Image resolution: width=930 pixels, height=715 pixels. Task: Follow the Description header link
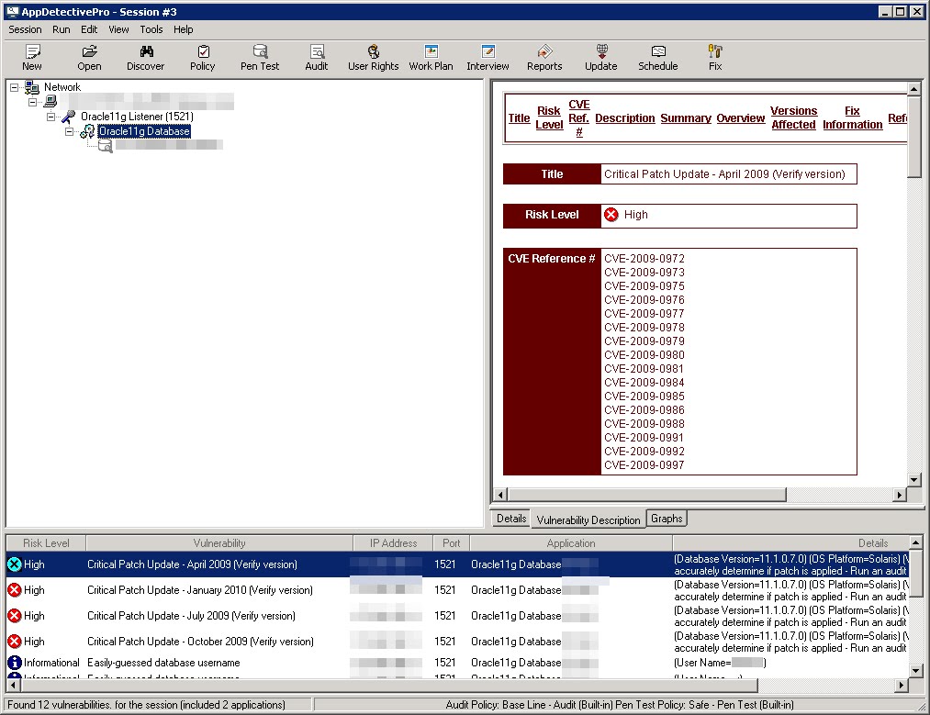625,118
